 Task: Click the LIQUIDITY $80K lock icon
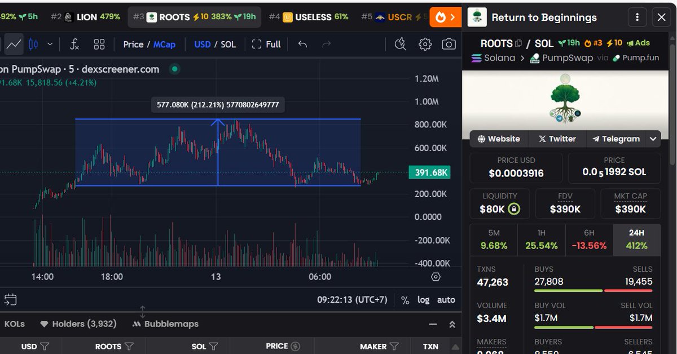coord(514,209)
